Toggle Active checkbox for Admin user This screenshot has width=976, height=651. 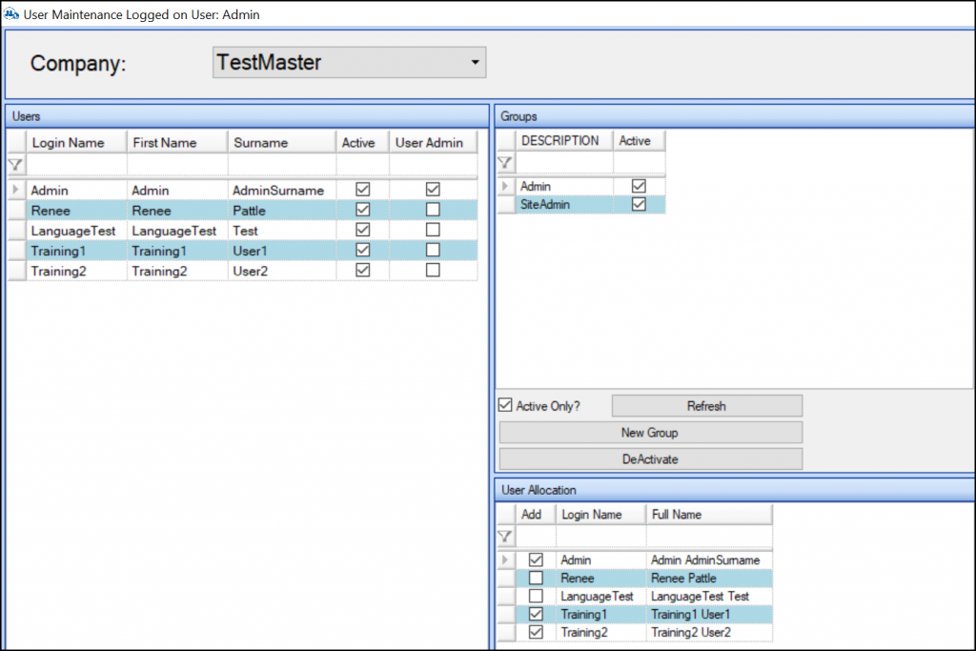(363, 190)
